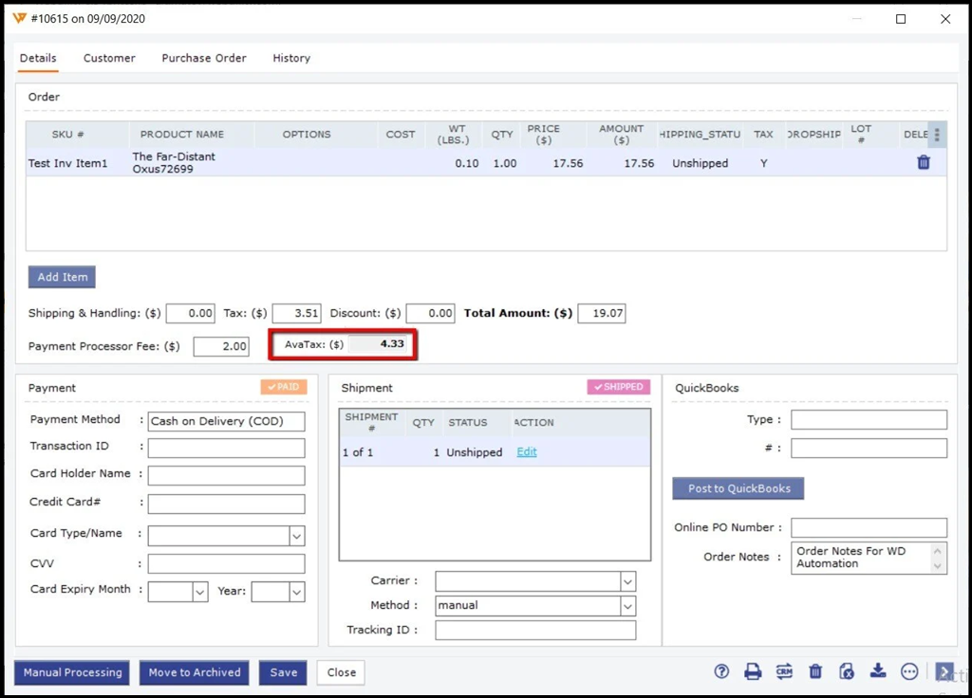This screenshot has height=698, width=972.
Task: Delete Test Inv Item1 row via trash icon
Action: tap(924, 163)
